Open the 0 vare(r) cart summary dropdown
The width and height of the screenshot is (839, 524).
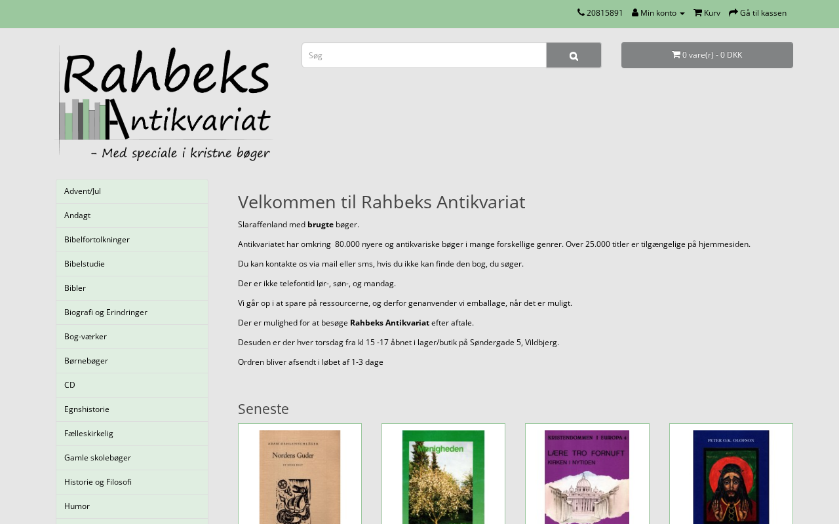click(x=707, y=55)
